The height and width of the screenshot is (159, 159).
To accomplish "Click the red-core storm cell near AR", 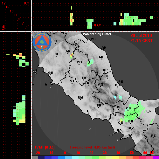I will click(71, 56).
